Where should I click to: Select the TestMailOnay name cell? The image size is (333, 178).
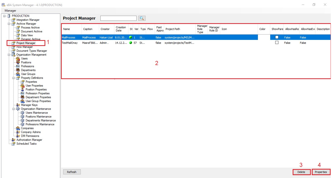(72, 43)
